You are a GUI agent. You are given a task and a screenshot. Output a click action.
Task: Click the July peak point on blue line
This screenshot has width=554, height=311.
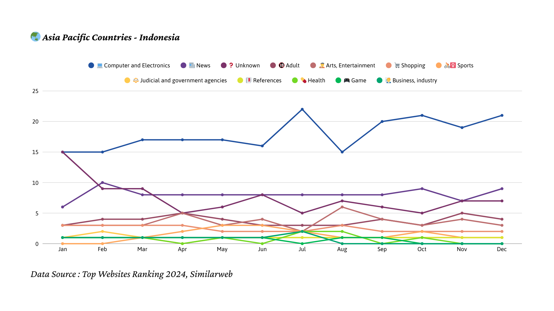click(x=302, y=109)
